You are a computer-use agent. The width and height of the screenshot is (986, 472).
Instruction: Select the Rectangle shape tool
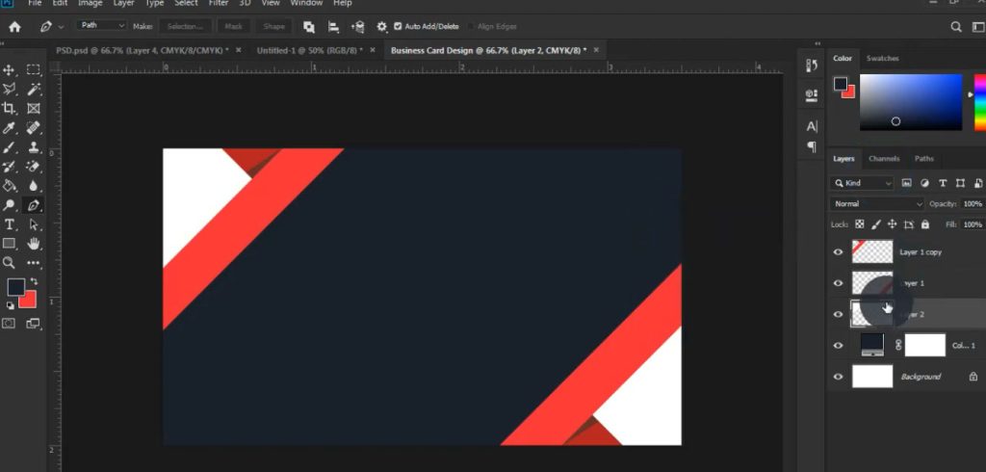tap(10, 244)
